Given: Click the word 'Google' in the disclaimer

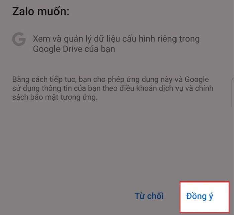Looking at the screenshot, I should [x=197, y=79].
